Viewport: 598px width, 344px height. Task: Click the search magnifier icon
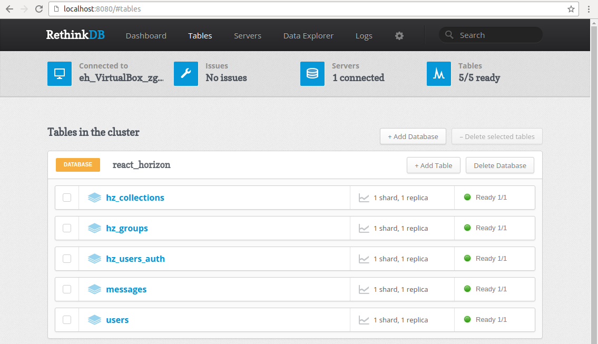[x=449, y=35]
